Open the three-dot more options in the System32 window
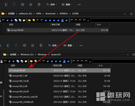The width and height of the screenshot is (135, 106). [81, 46]
